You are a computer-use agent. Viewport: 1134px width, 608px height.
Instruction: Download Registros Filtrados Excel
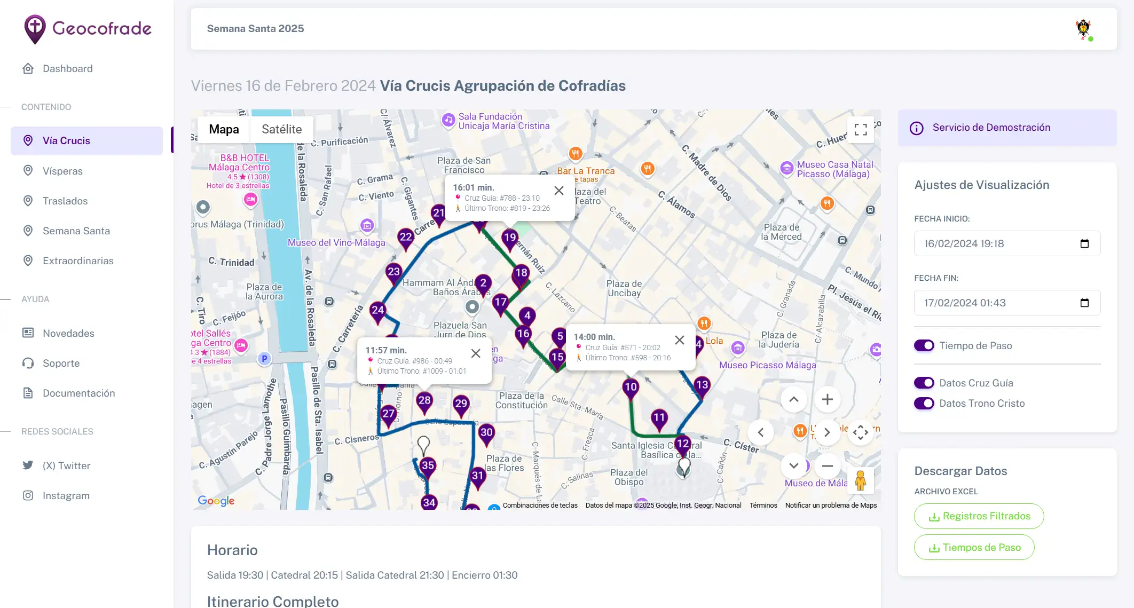coord(979,516)
